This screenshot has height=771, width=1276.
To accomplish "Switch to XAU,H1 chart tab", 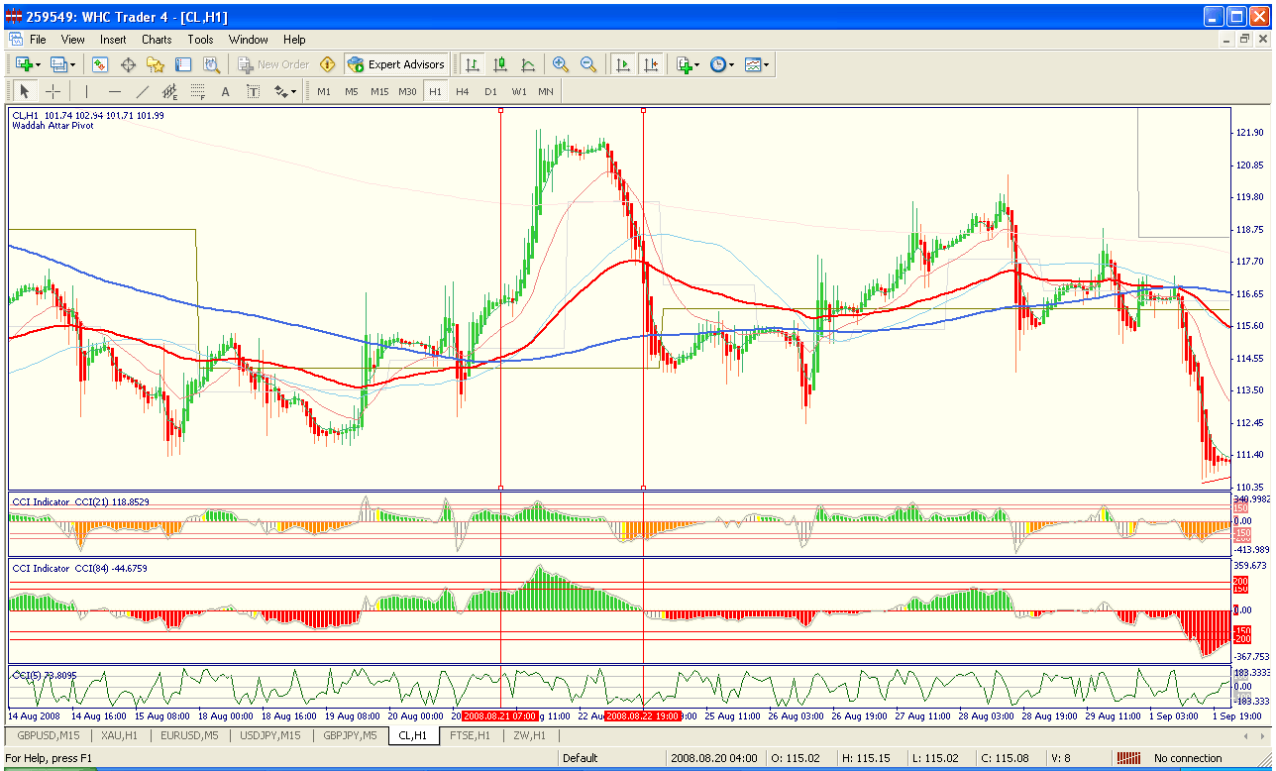I will pos(120,735).
